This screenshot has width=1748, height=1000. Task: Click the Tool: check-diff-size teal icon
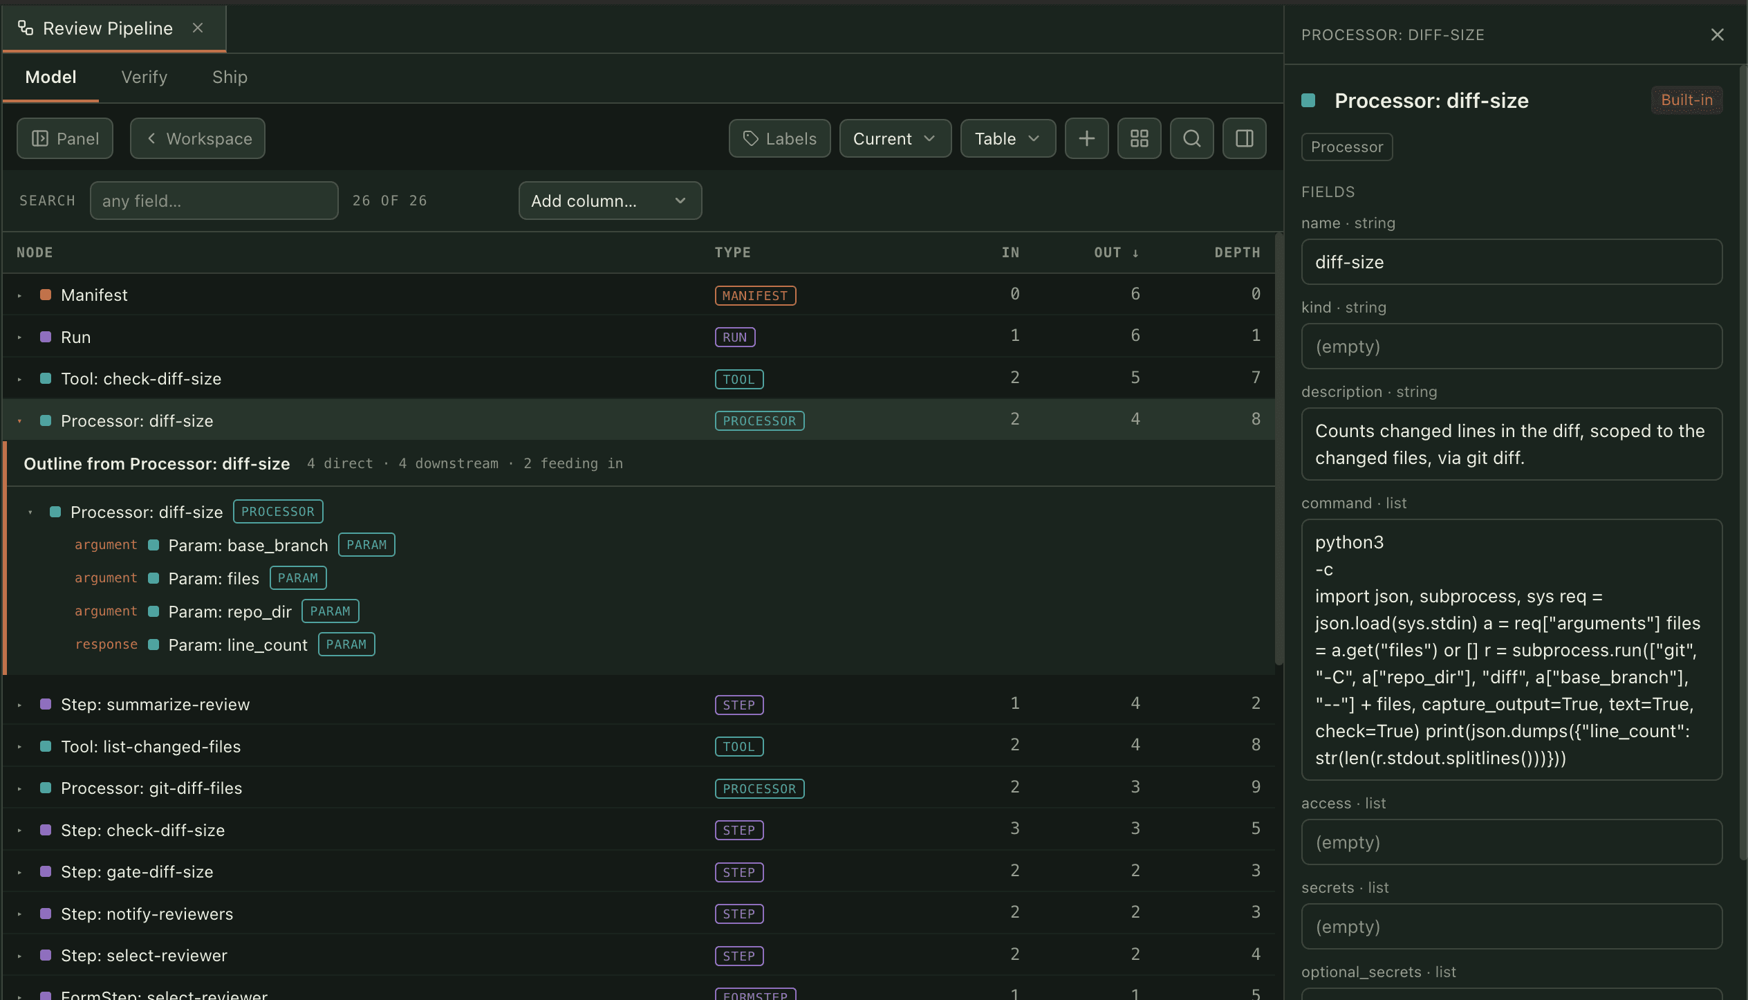(x=46, y=378)
